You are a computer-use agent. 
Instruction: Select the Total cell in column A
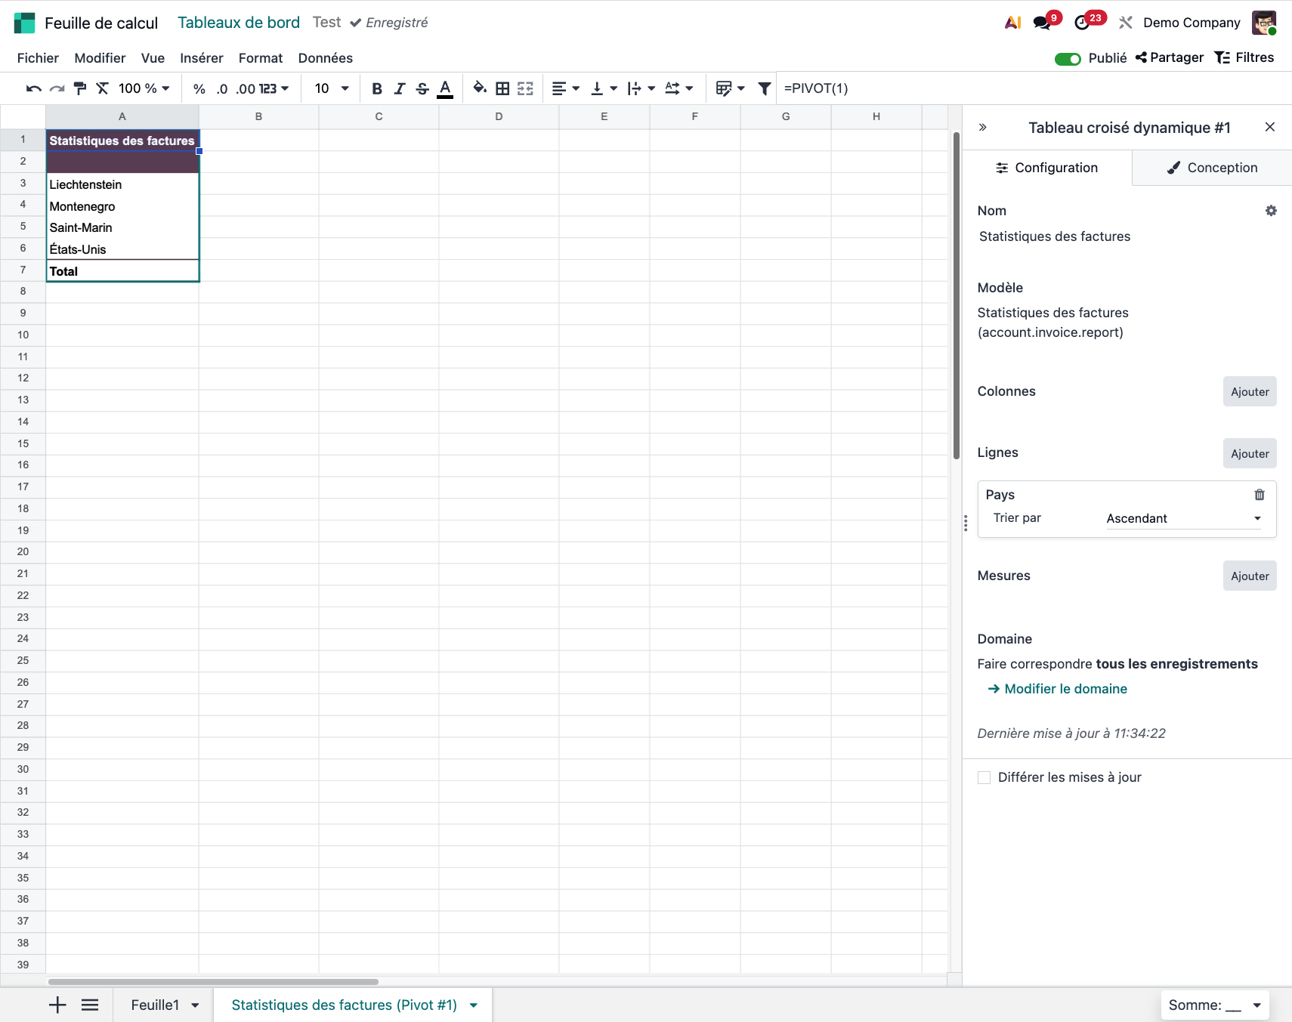tap(122, 271)
